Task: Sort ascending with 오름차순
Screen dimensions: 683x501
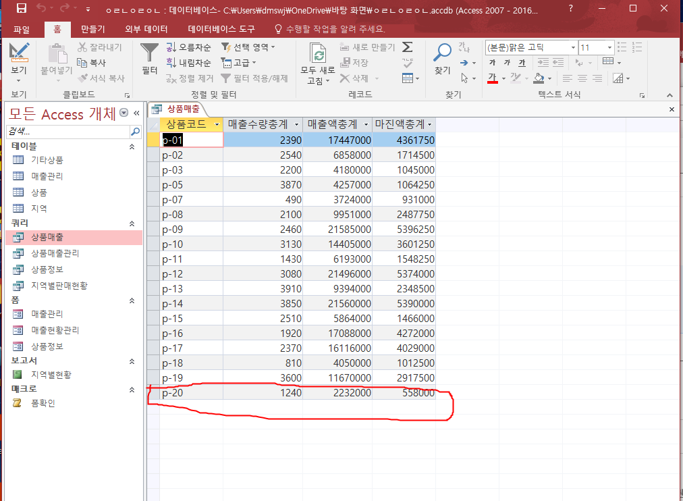Action: click(x=189, y=47)
